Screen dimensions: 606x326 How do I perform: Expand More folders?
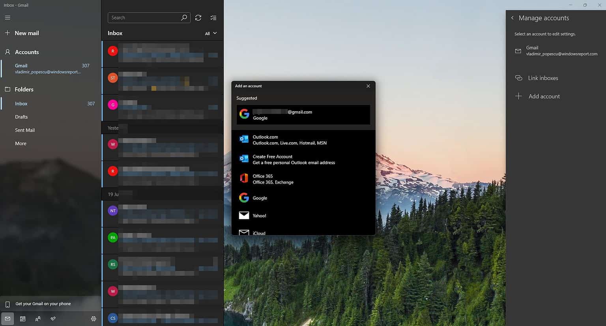pyautogui.click(x=21, y=143)
